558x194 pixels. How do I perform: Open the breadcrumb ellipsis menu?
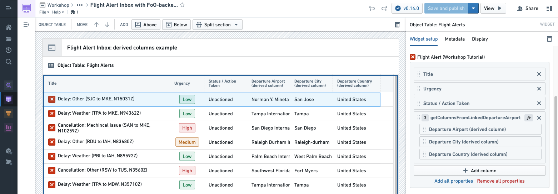(x=80, y=5)
